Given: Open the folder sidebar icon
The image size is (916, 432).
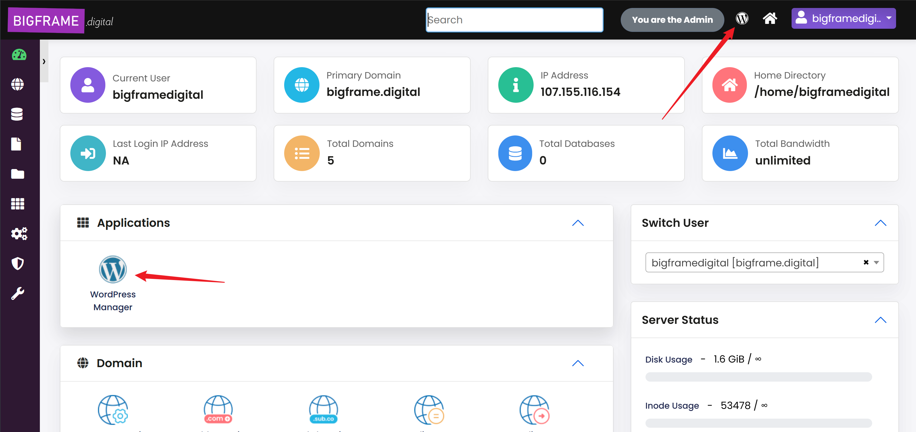Looking at the screenshot, I should [17, 174].
